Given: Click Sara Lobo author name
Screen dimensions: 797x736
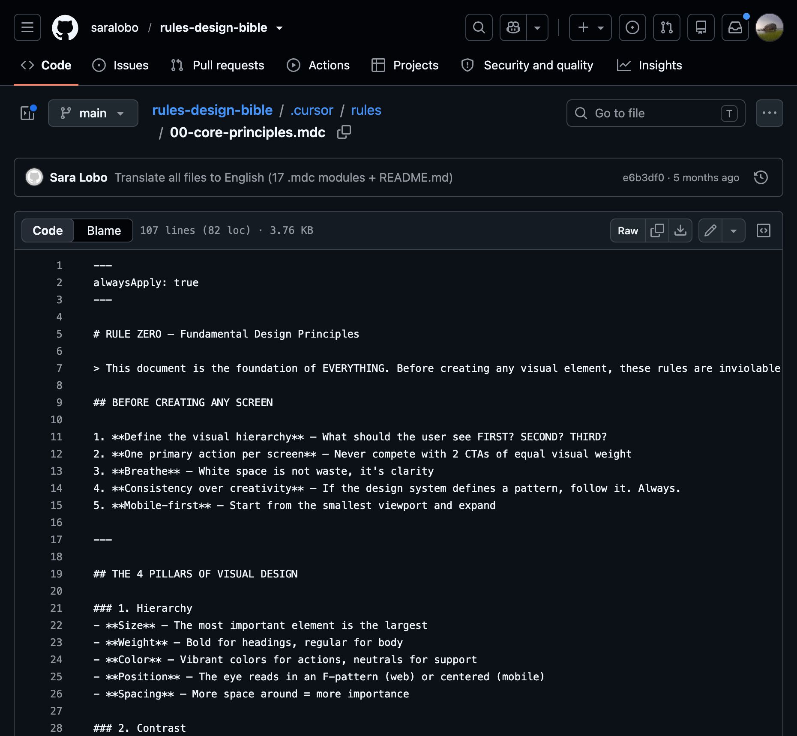Looking at the screenshot, I should (78, 177).
